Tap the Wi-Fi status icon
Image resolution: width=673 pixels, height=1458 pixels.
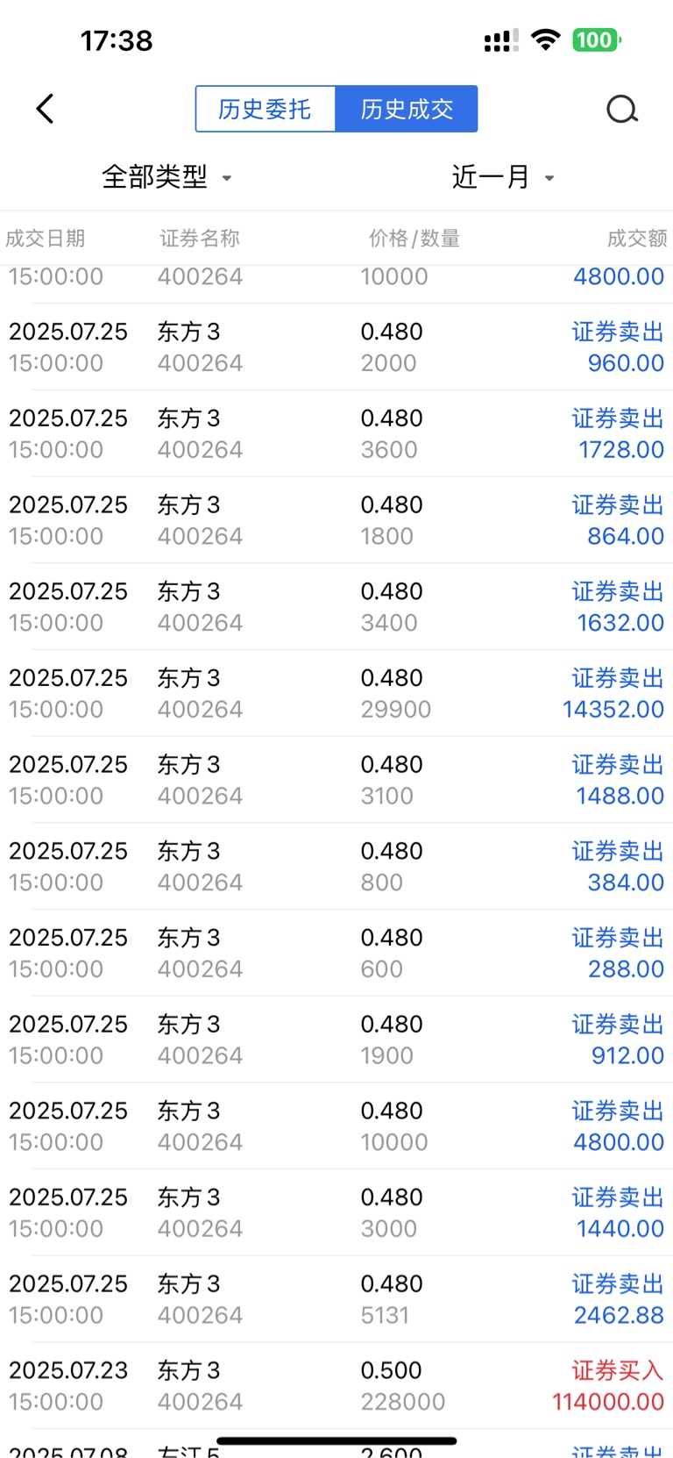pyautogui.click(x=545, y=40)
